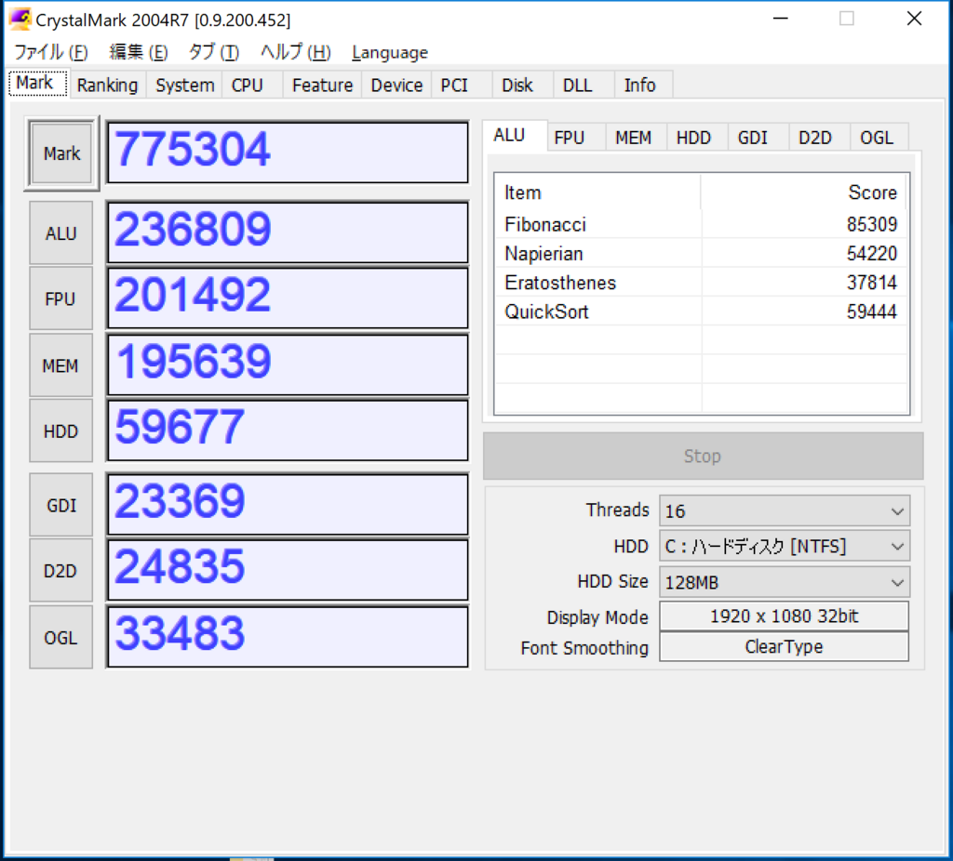Minimize the CrystalMark window

(781, 19)
